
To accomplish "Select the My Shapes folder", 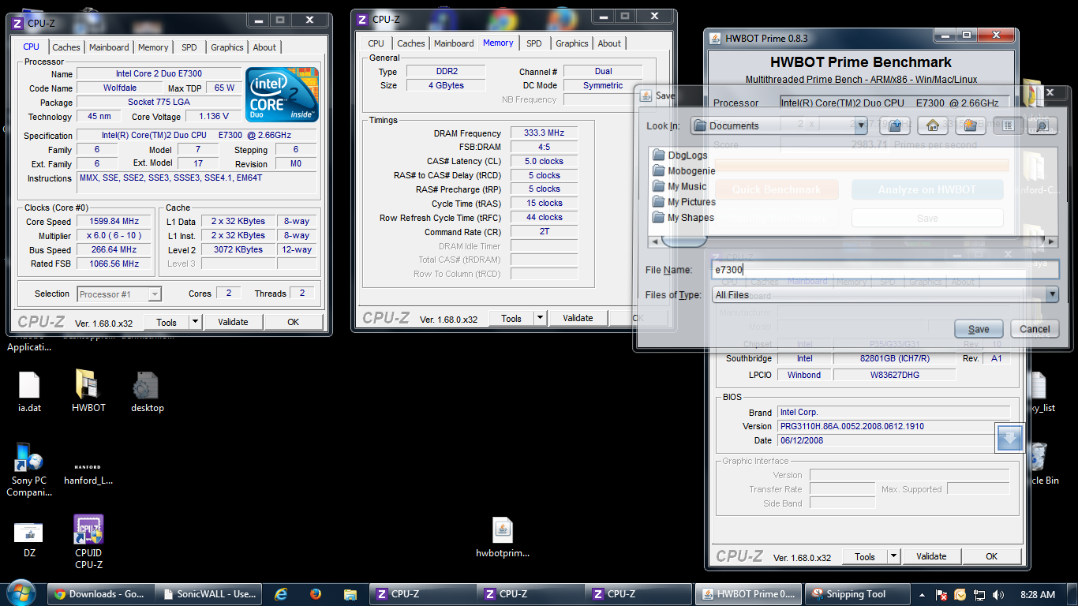I will (x=683, y=218).
